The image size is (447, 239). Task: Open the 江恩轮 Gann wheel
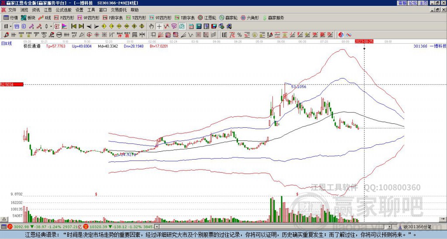[207, 17]
